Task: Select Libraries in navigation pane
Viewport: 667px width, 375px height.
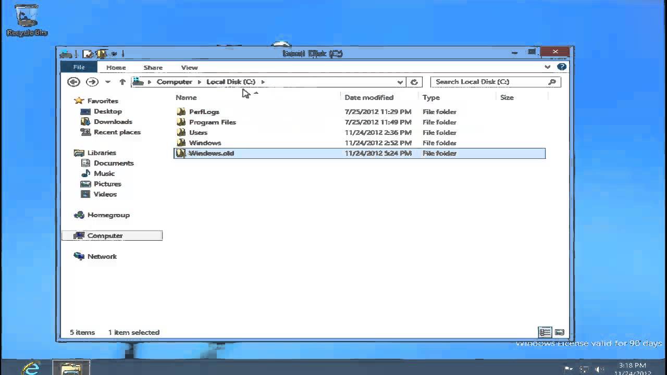Action: [x=102, y=153]
